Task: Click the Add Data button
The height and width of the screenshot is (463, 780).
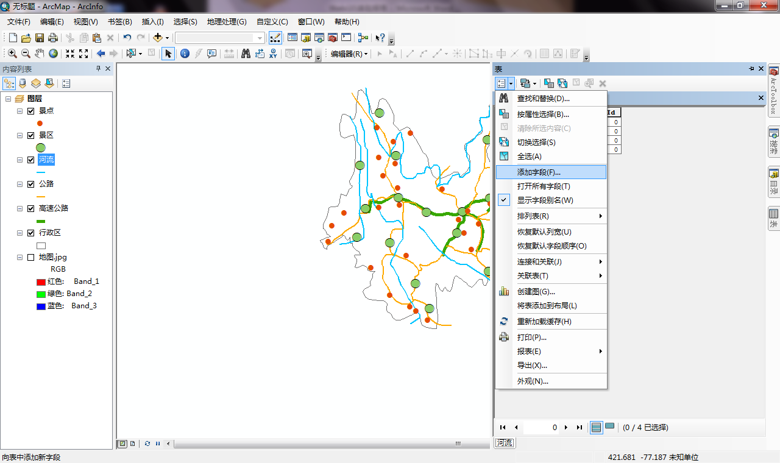Action: pyautogui.click(x=158, y=38)
